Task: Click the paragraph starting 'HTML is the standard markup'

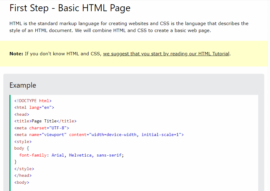Action: (x=129, y=27)
